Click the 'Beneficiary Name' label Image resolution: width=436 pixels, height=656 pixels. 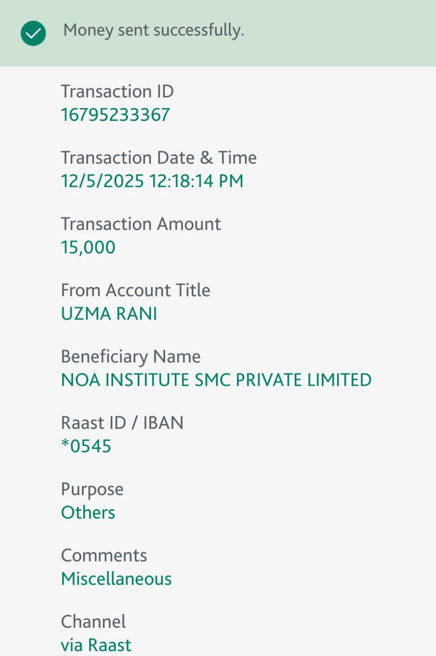pos(131,357)
